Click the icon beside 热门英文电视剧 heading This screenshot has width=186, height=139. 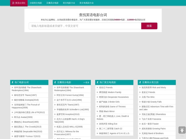(97, 82)
